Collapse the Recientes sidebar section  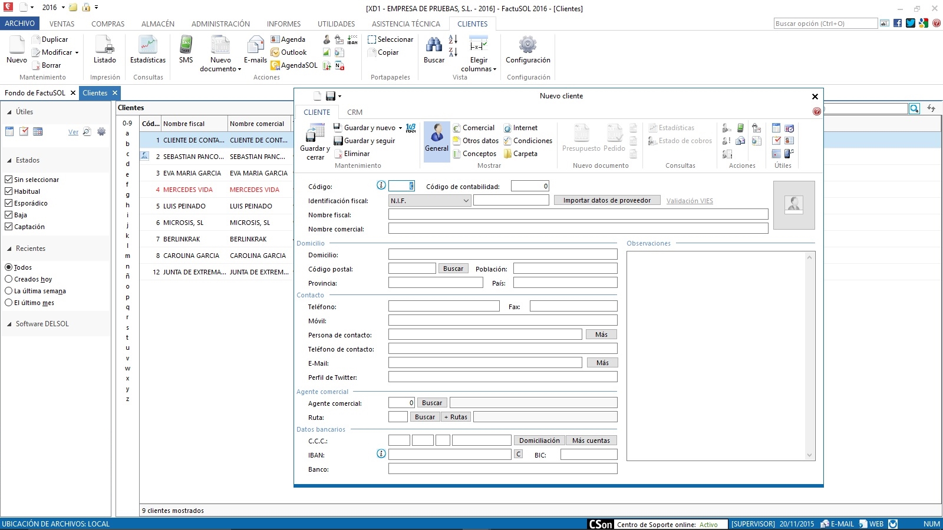pos(9,249)
